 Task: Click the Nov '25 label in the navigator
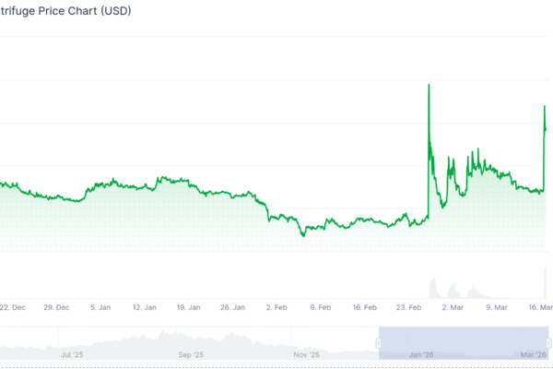[305, 353]
